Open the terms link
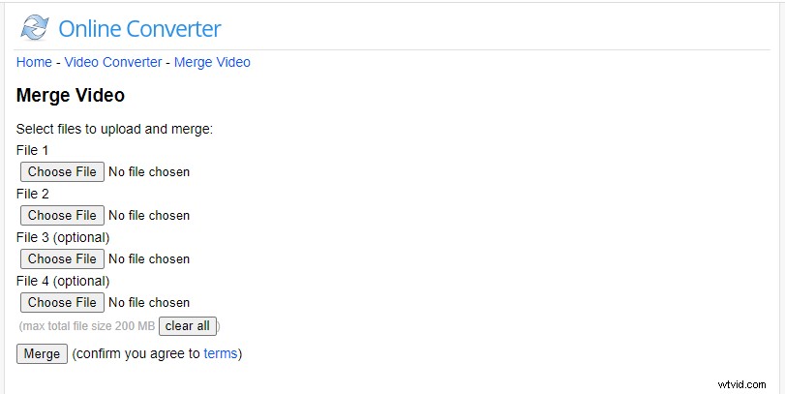Viewport: 785px width, 394px height. point(221,353)
